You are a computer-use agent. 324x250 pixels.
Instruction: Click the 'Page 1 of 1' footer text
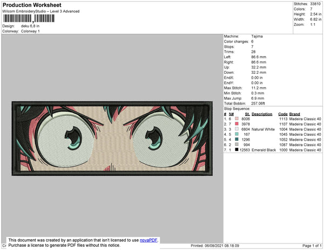312,246
